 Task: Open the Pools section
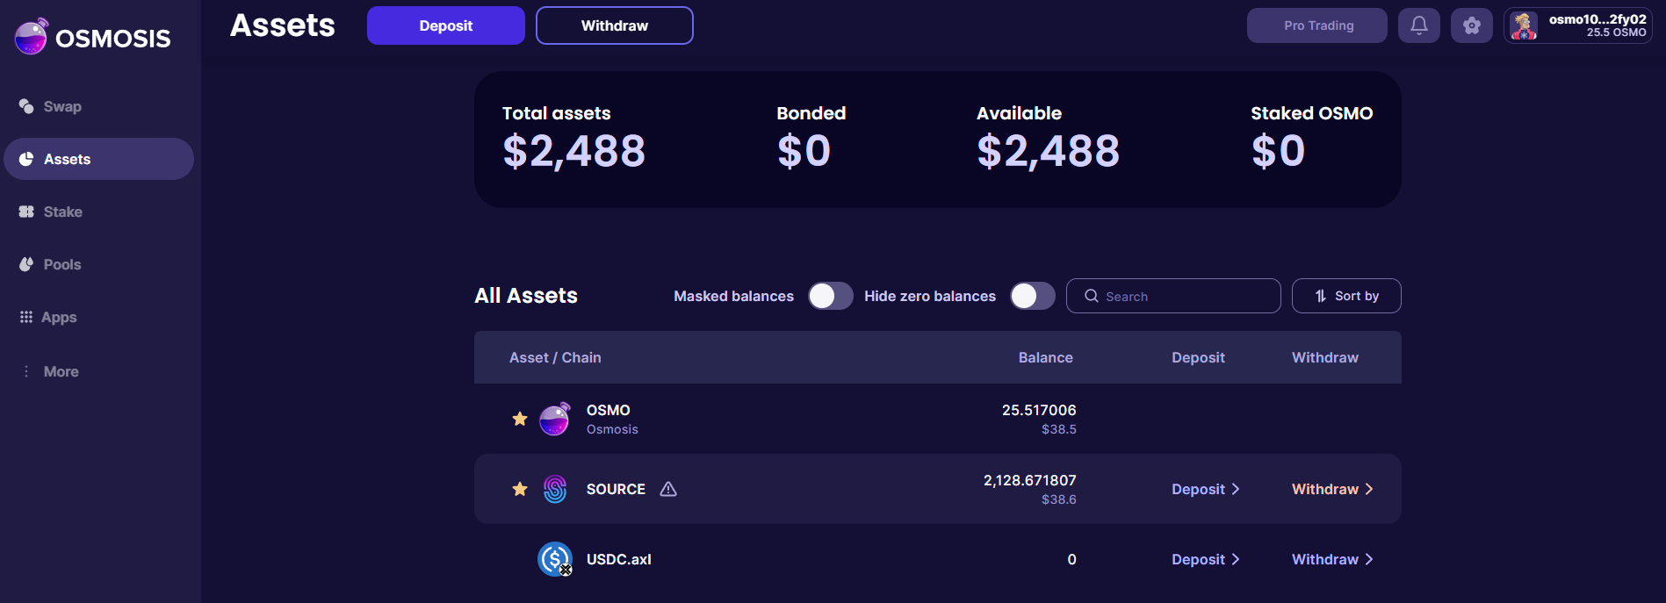[x=61, y=264]
